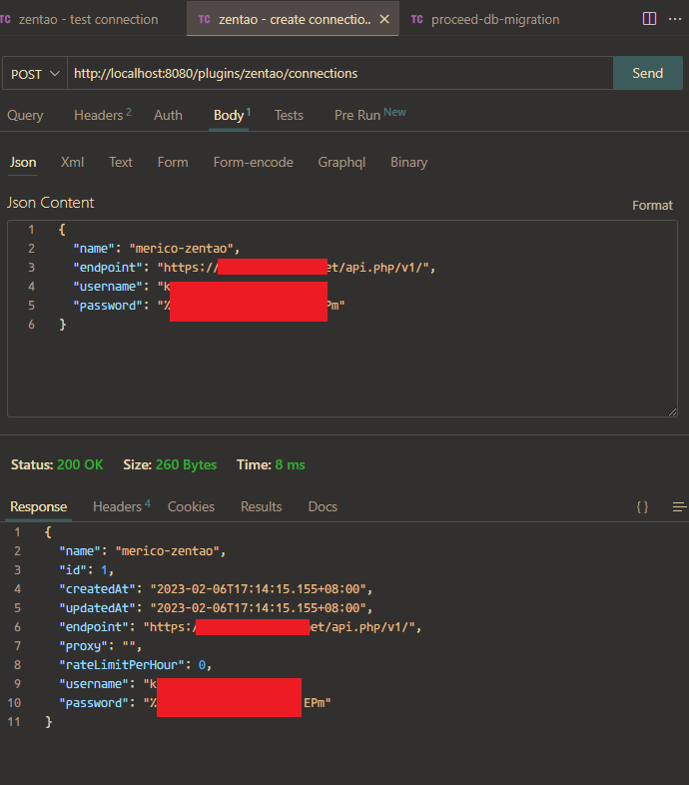
Task: Open the Query tab
Action: (x=25, y=115)
